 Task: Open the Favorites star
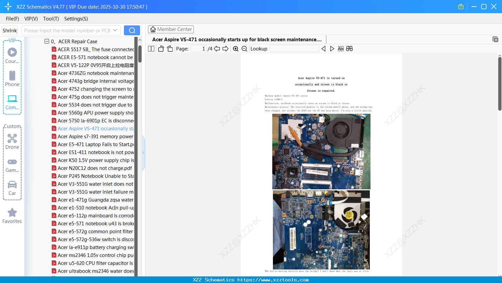(12, 216)
